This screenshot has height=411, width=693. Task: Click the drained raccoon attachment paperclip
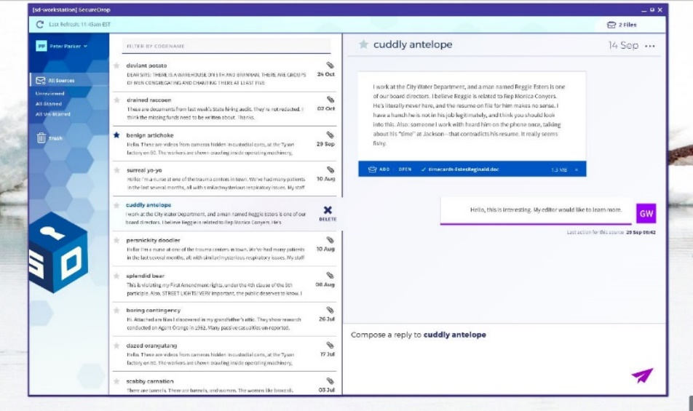330,100
